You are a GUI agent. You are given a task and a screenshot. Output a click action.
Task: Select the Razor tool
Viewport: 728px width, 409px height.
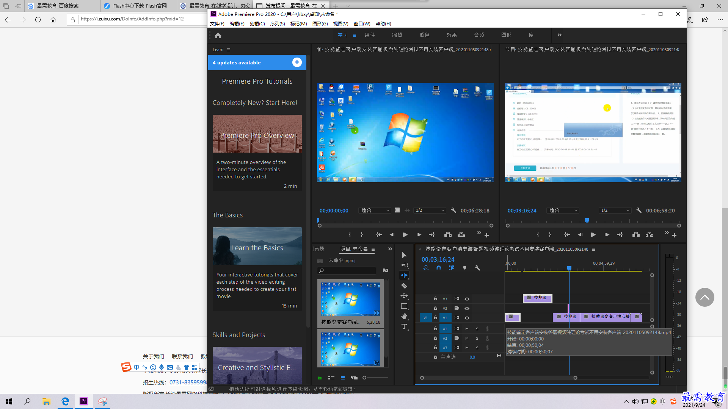tap(404, 286)
